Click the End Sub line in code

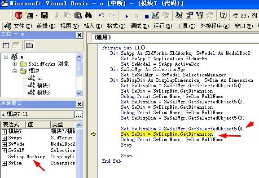111,161
